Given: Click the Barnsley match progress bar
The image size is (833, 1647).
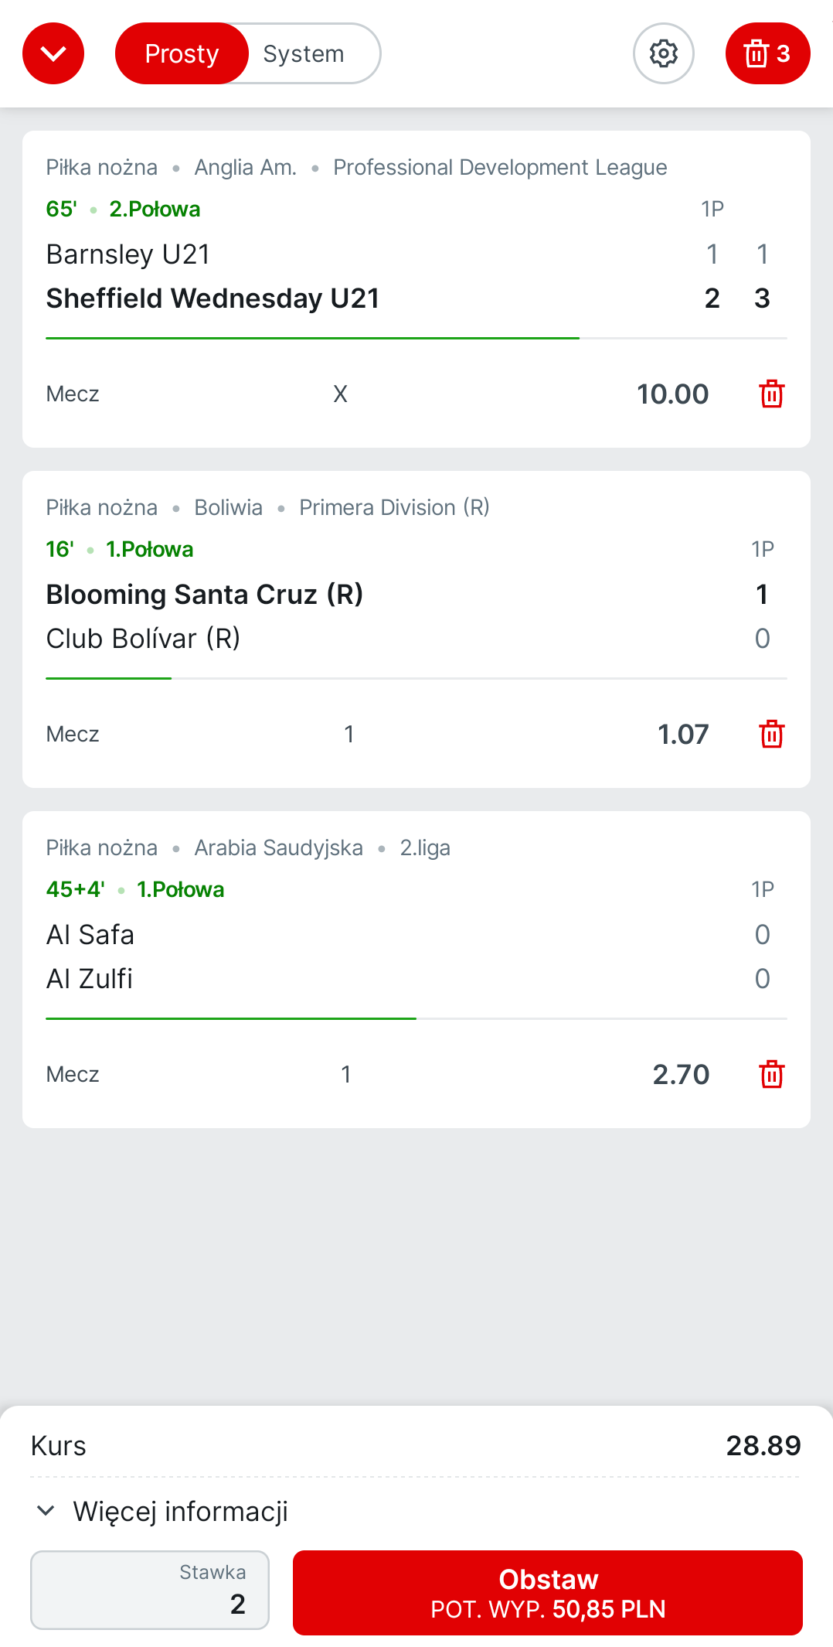Looking at the screenshot, I should click(416, 338).
